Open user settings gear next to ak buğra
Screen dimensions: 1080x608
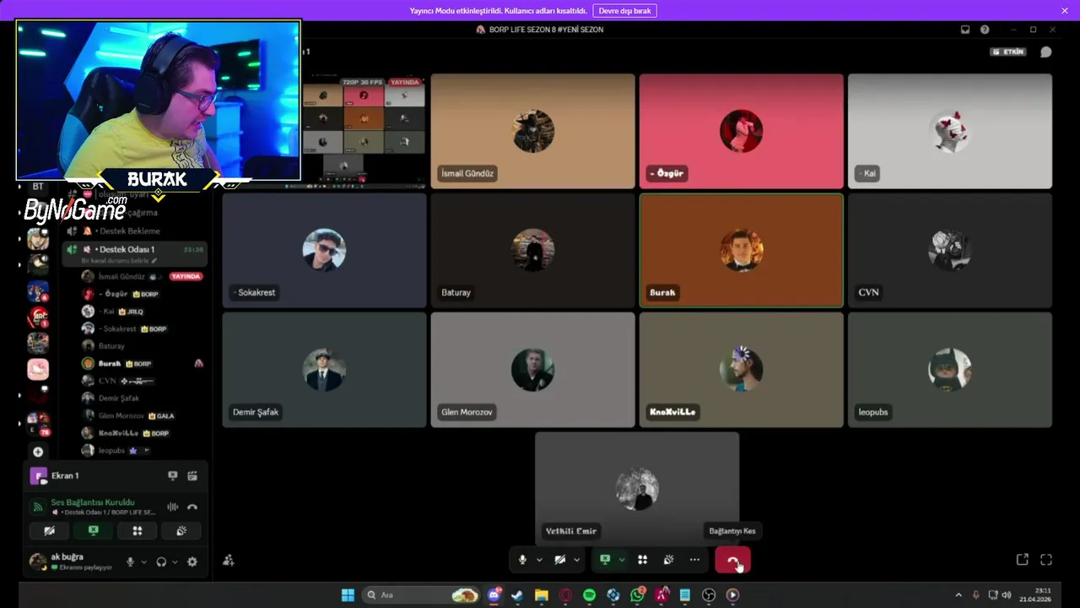pyautogui.click(x=192, y=562)
